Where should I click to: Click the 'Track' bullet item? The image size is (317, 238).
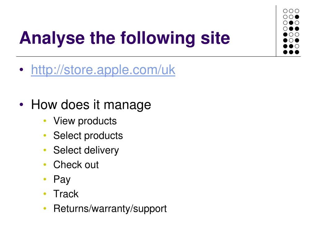[66, 194]
